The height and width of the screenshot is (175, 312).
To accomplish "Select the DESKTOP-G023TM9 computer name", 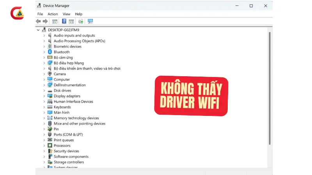I will [x=64, y=30].
